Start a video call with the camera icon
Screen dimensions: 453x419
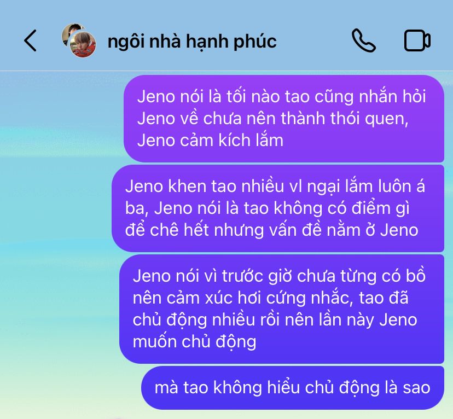click(417, 40)
